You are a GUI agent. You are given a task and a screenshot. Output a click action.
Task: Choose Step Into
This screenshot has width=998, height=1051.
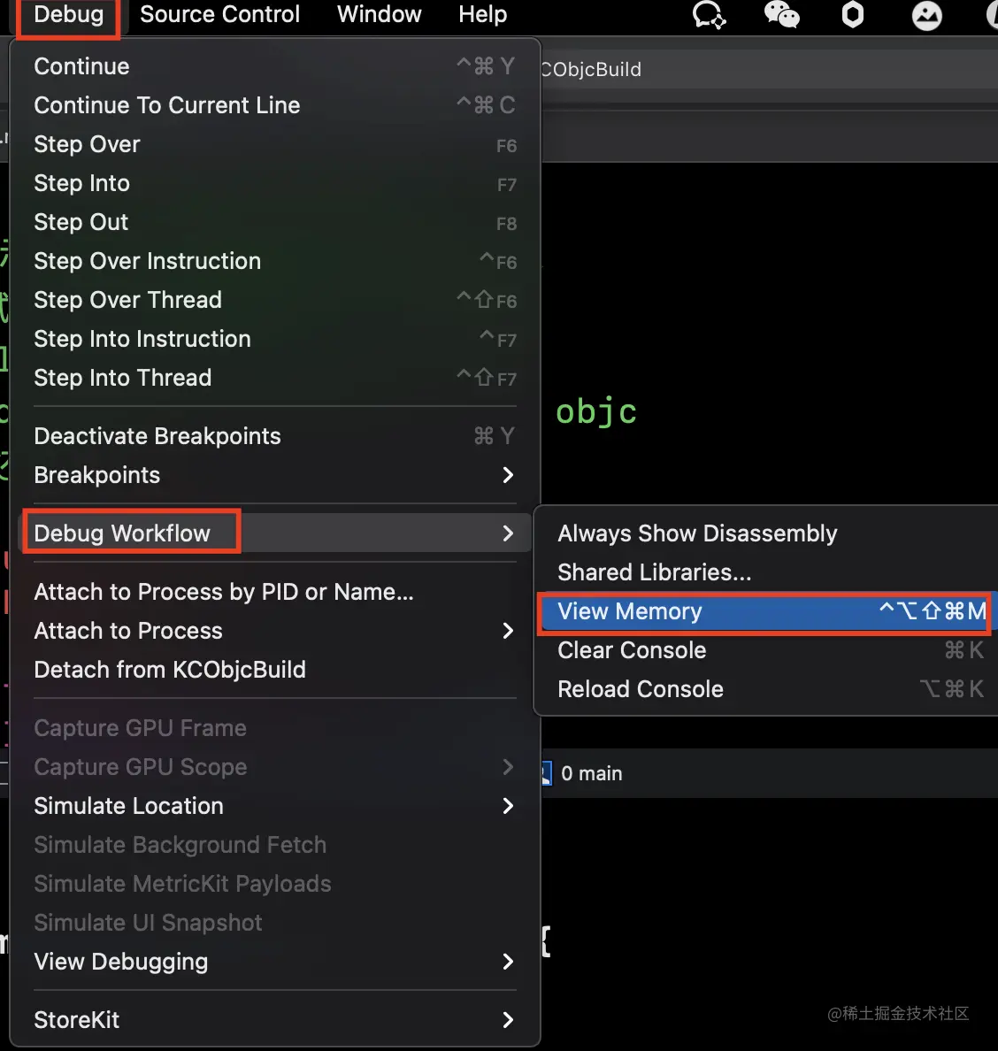tap(275, 183)
